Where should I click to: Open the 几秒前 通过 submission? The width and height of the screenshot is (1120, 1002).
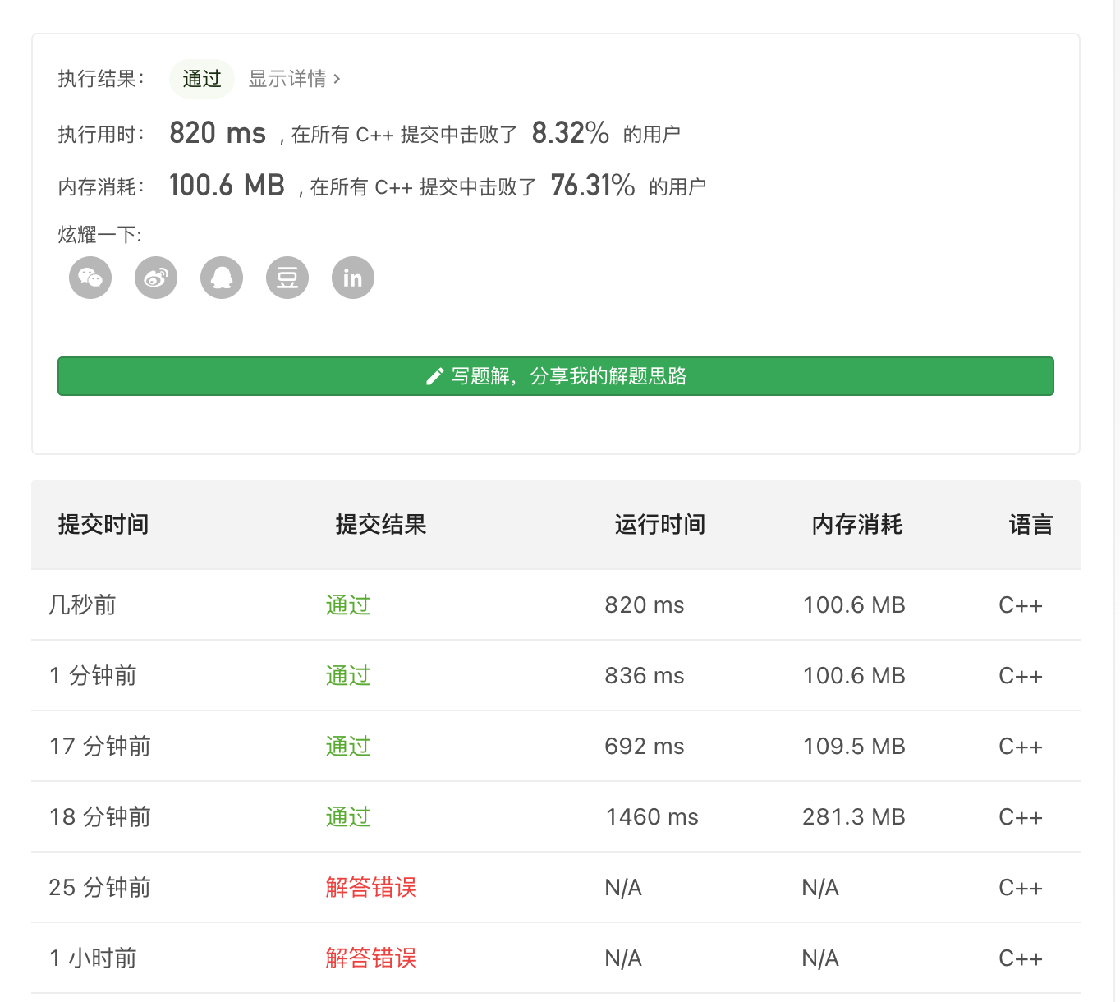tap(348, 605)
